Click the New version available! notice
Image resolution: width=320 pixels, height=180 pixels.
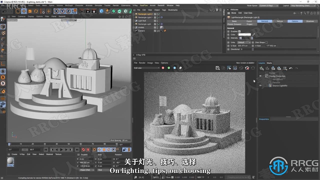tap(245, 63)
